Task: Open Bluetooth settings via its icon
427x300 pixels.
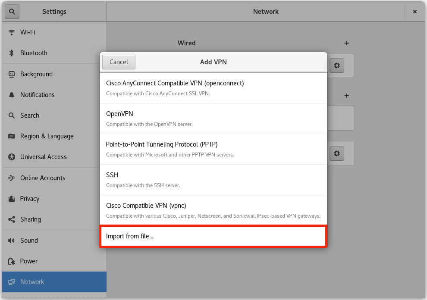Action: 12,53
